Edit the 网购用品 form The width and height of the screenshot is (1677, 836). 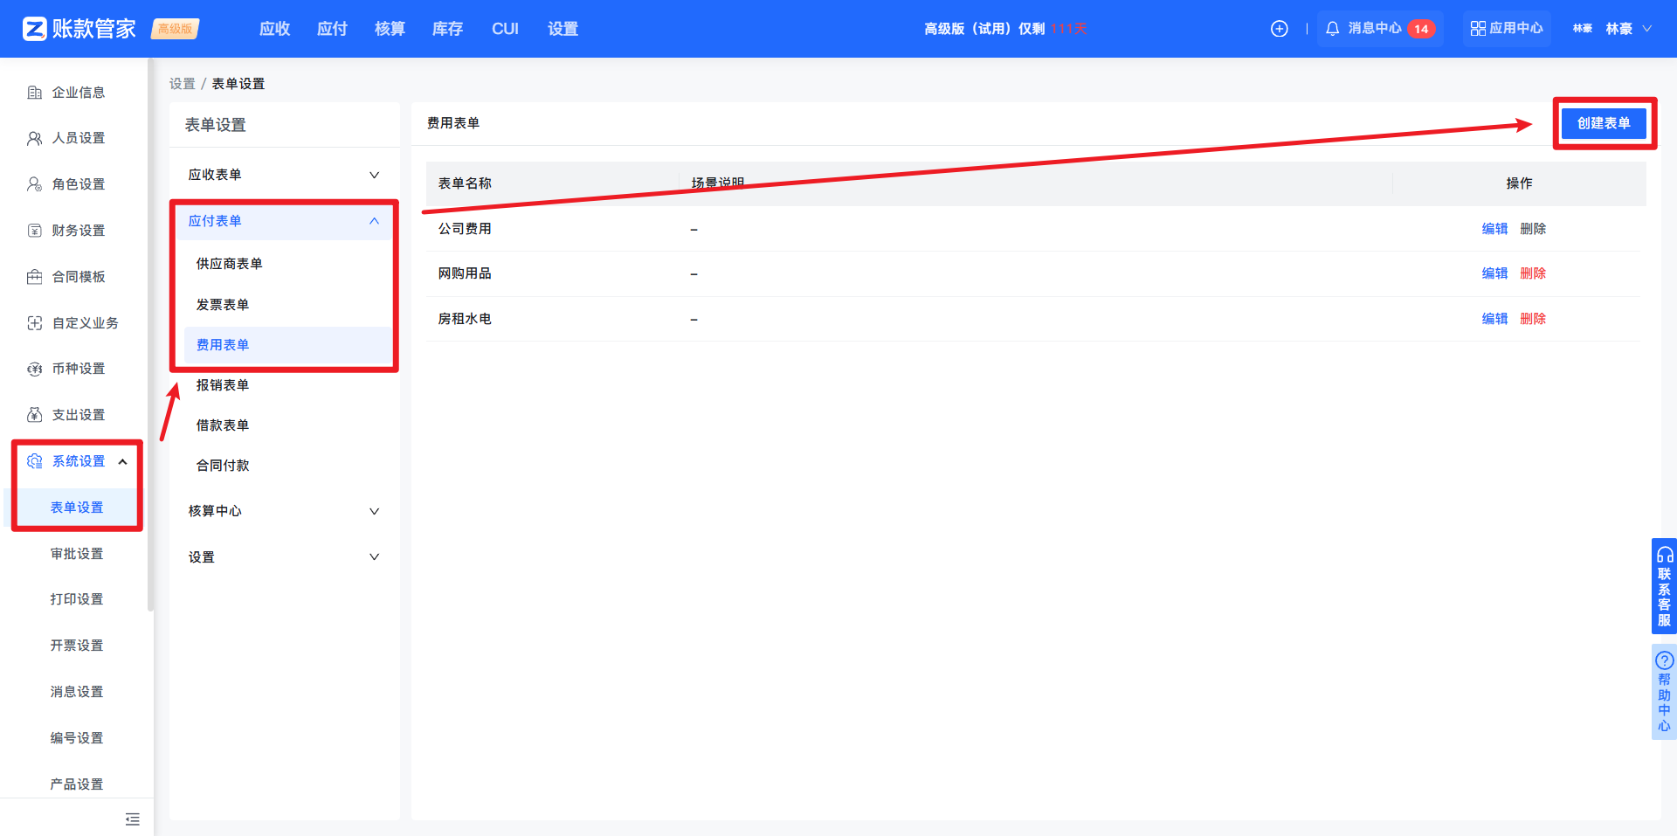(1494, 273)
